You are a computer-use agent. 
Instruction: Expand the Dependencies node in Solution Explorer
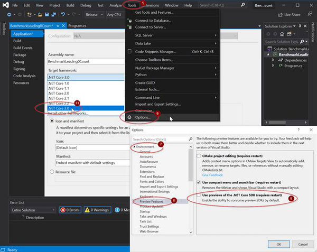273,60
